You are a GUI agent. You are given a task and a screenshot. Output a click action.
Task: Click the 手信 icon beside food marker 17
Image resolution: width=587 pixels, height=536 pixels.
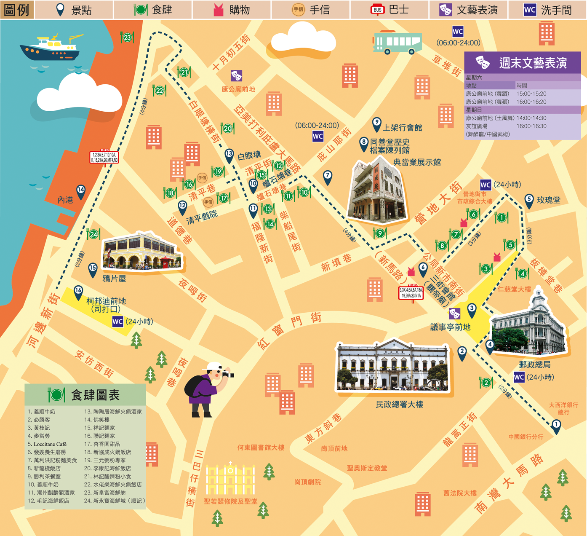coord(208,202)
